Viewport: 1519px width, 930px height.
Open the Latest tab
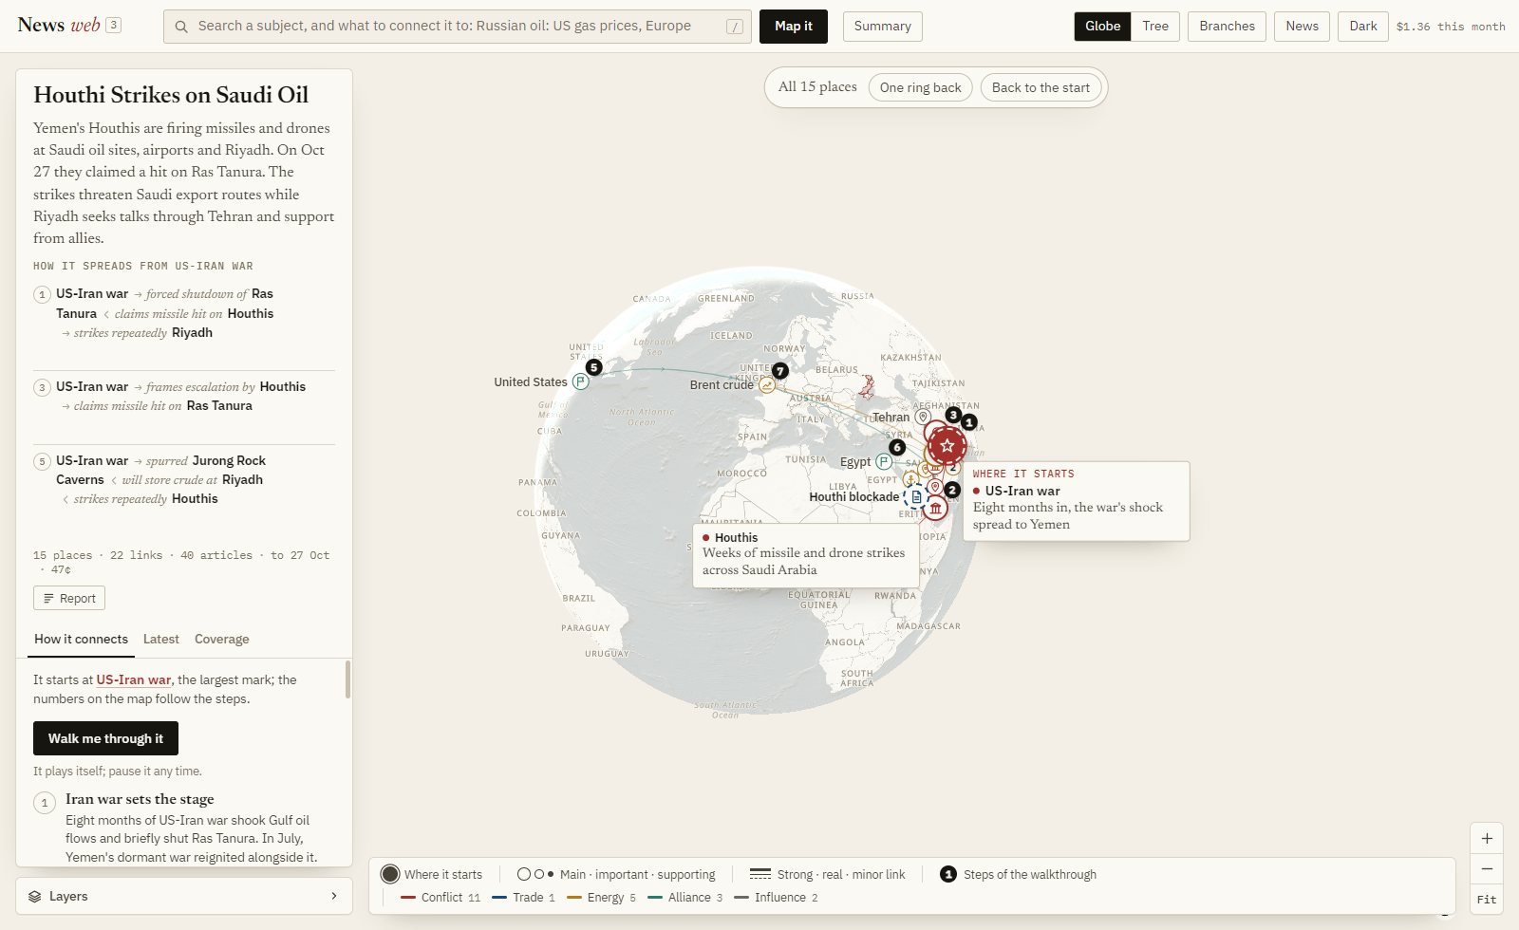(160, 640)
